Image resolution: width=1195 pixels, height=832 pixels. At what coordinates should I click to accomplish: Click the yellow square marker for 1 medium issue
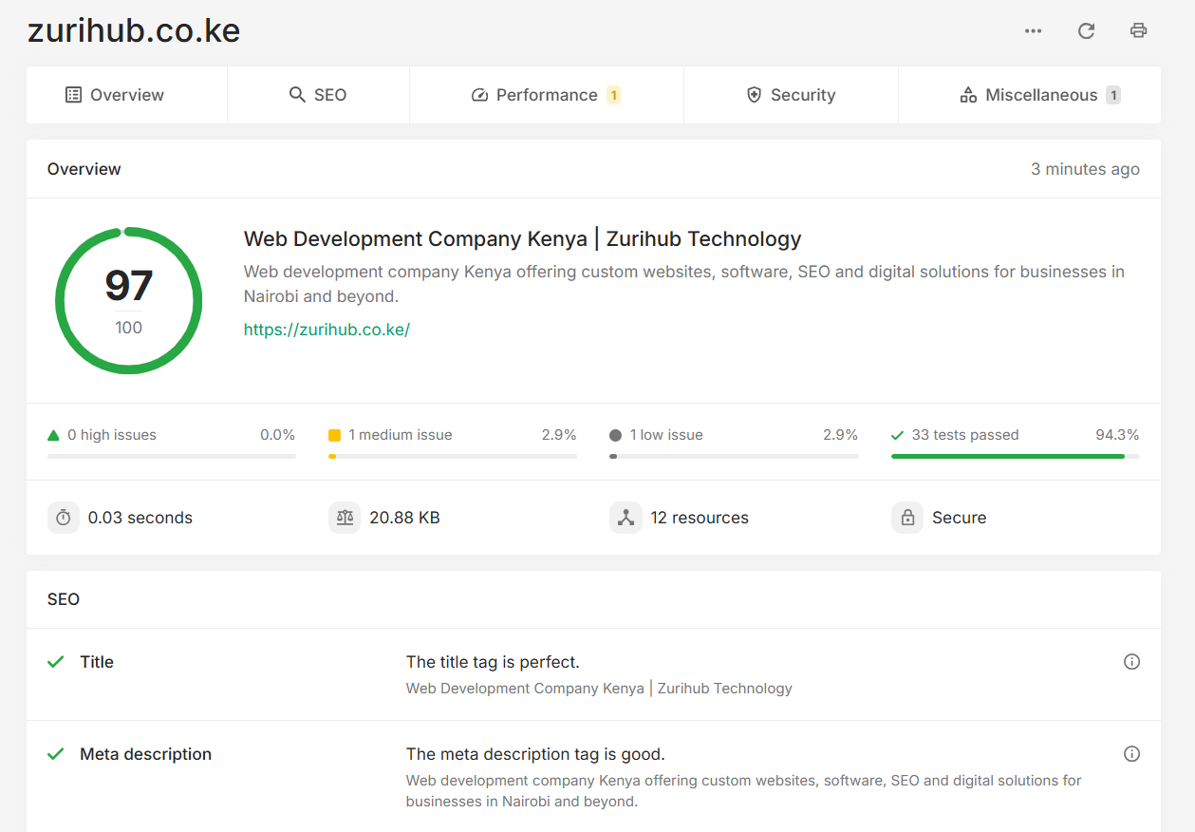[334, 434]
